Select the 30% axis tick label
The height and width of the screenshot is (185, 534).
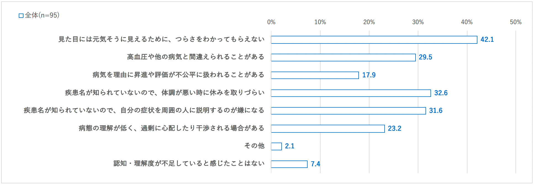pos(418,22)
